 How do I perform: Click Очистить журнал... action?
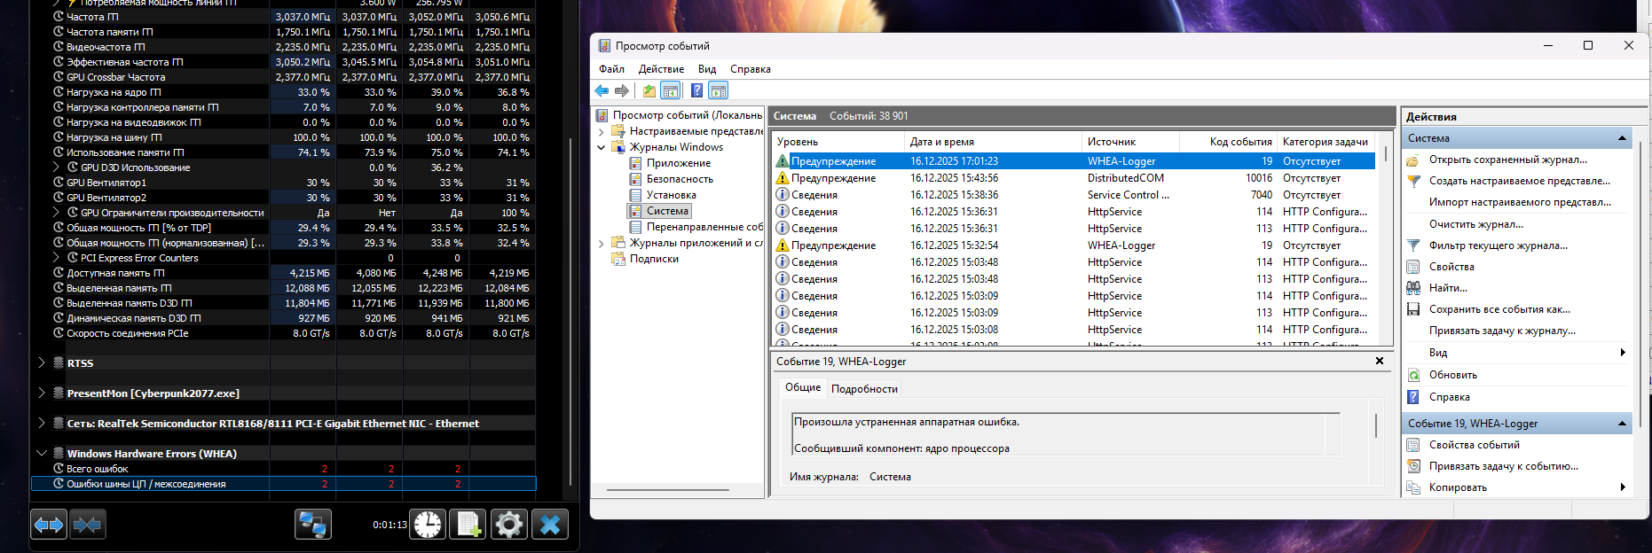tap(1475, 224)
